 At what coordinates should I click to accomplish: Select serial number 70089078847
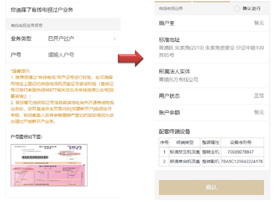[x=241, y=152]
